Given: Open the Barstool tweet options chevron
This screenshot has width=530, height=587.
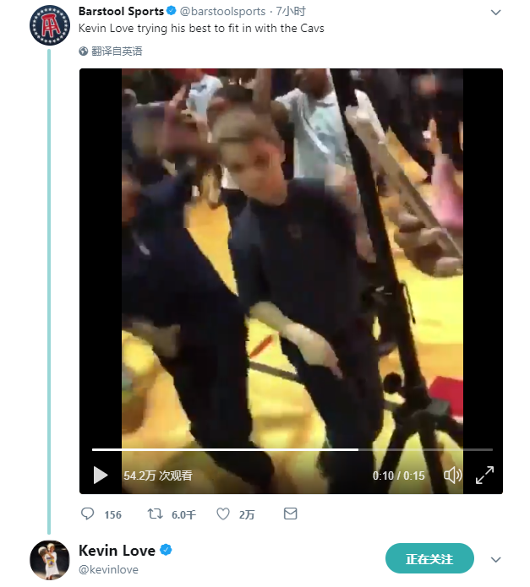Looking at the screenshot, I should [x=496, y=13].
